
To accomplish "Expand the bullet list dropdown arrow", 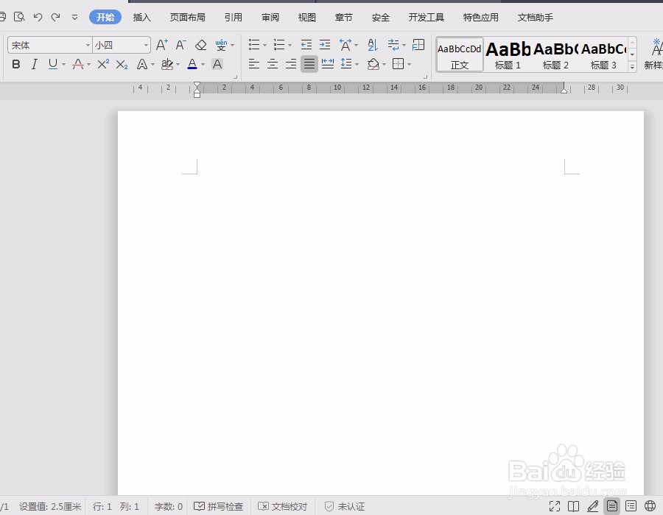I will pyautogui.click(x=264, y=45).
